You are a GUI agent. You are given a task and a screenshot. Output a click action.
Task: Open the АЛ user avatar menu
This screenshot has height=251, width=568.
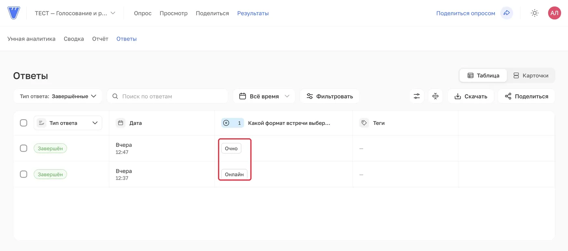554,13
